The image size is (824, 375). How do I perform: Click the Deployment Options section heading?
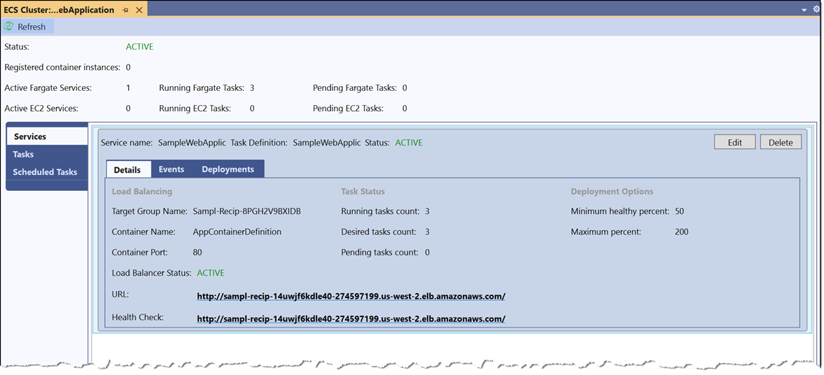[x=612, y=191]
